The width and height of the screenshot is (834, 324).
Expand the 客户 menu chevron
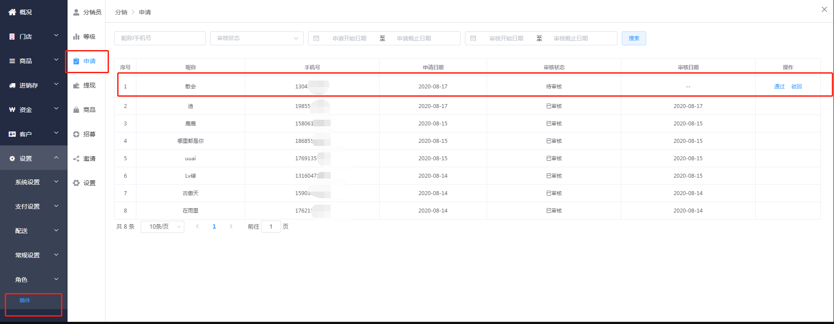point(56,133)
